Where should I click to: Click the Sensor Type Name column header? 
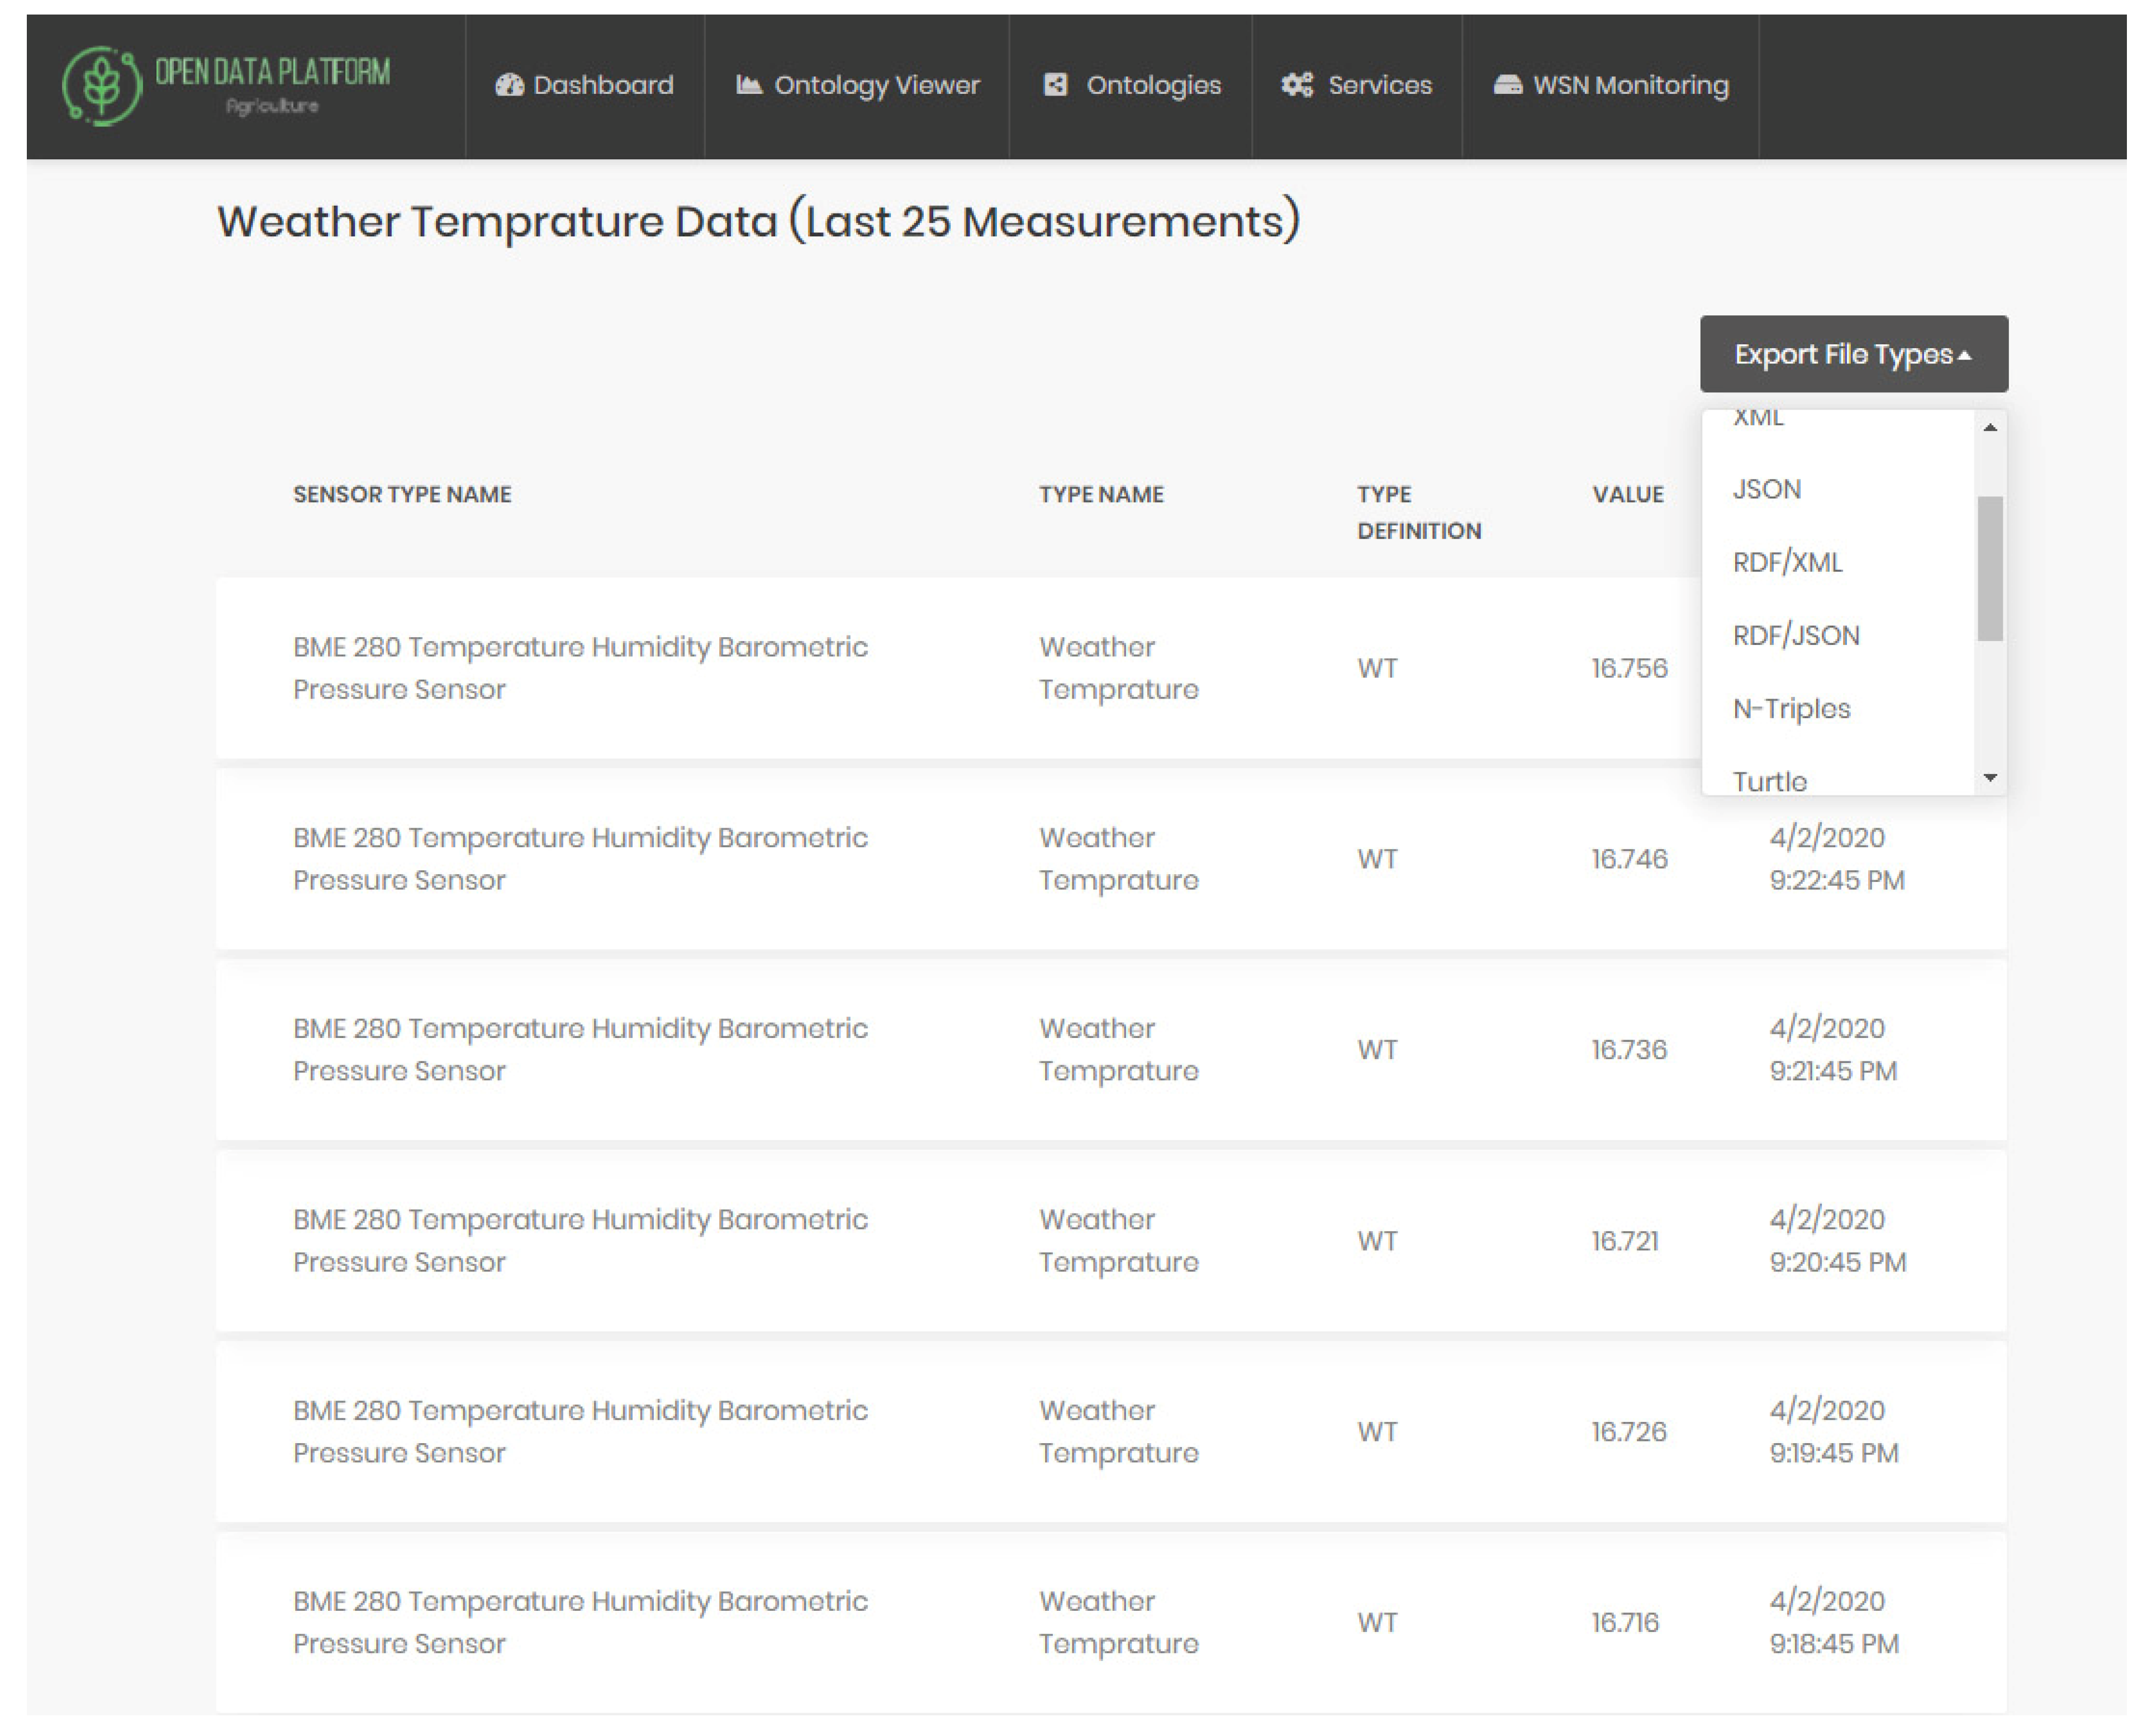[x=402, y=494]
